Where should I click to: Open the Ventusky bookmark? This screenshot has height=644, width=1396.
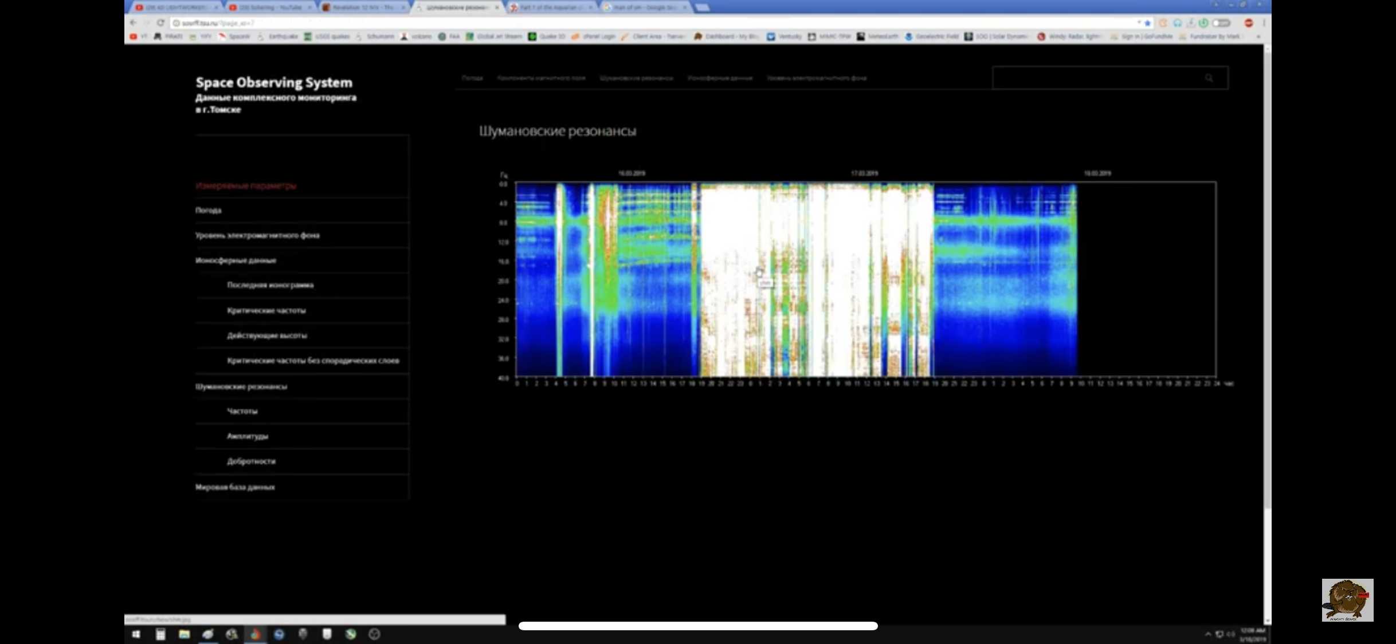(x=785, y=37)
